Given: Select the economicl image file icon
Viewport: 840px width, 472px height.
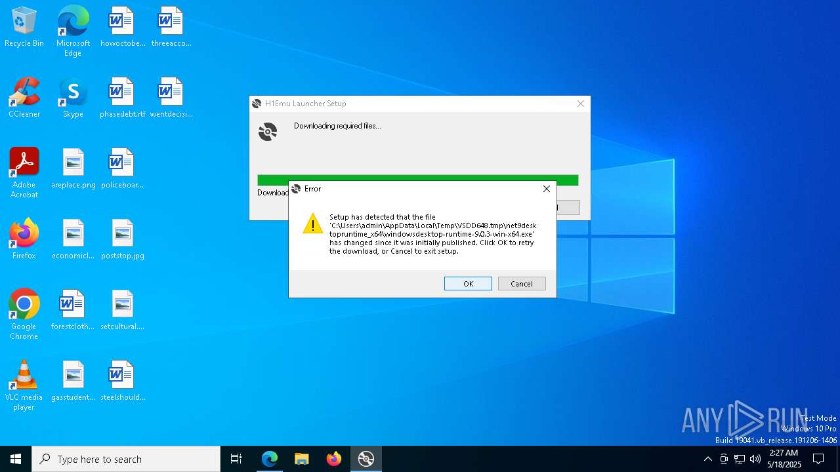Looking at the screenshot, I should [73, 240].
